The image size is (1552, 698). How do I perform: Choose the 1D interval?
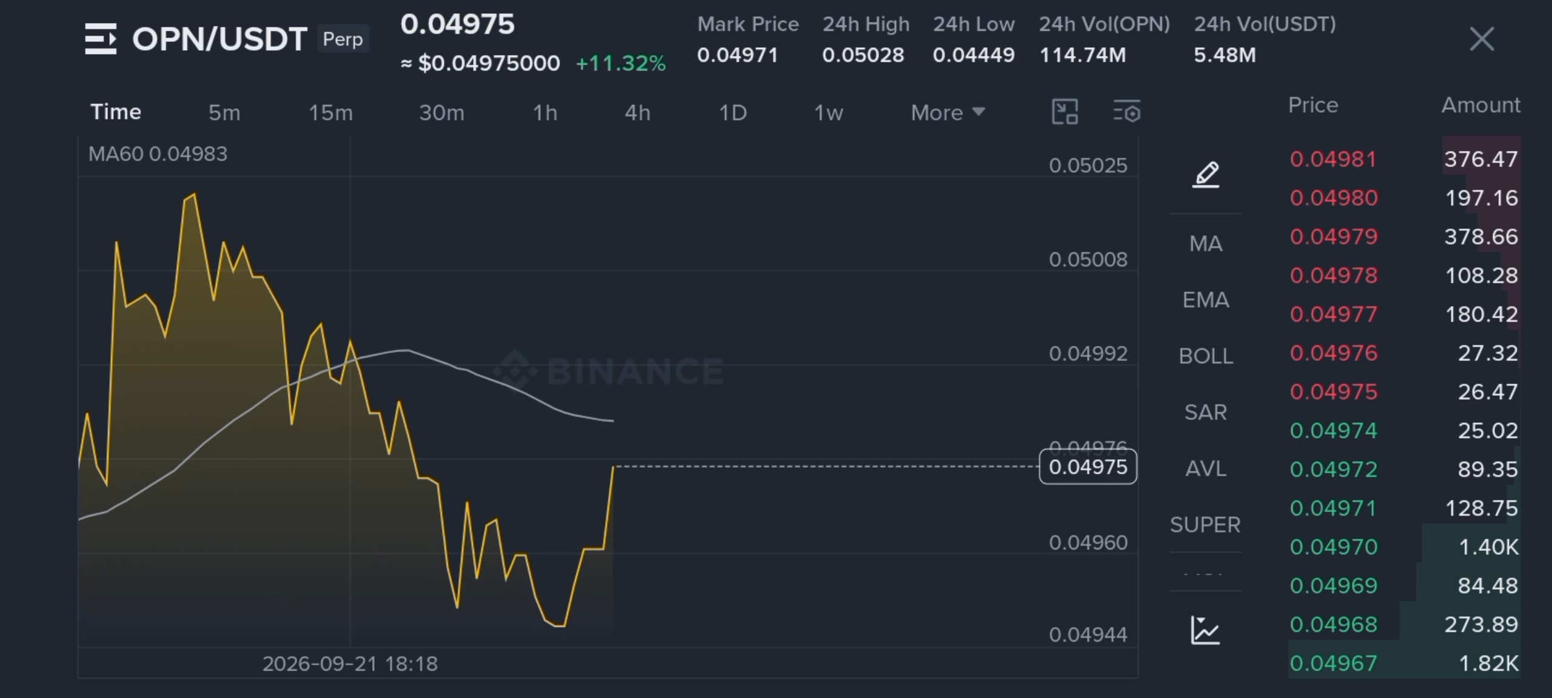click(x=732, y=113)
